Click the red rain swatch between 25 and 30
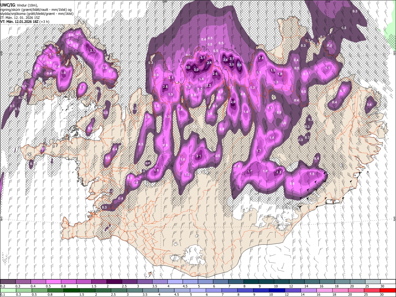 pyautogui.click(x=372, y=290)
